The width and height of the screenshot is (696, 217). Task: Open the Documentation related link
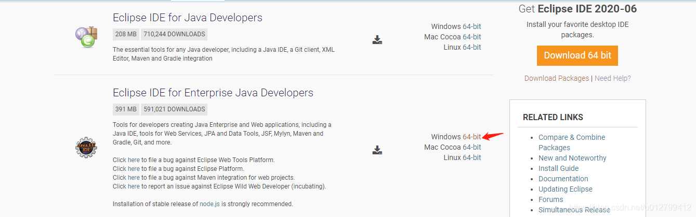click(563, 179)
